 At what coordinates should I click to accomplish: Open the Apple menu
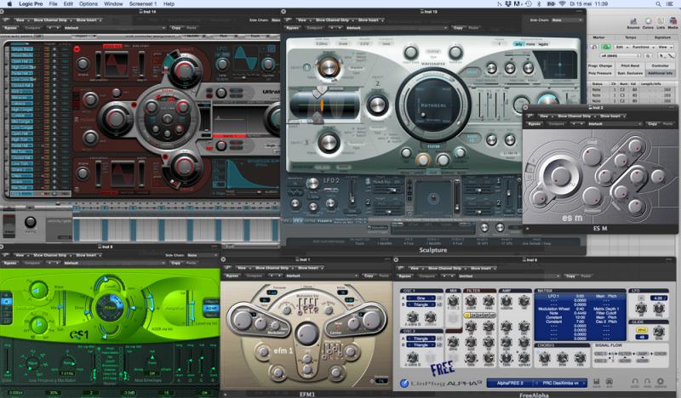point(9,4)
